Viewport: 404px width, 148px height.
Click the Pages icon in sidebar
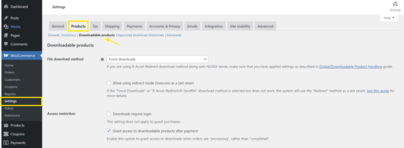point(6,35)
